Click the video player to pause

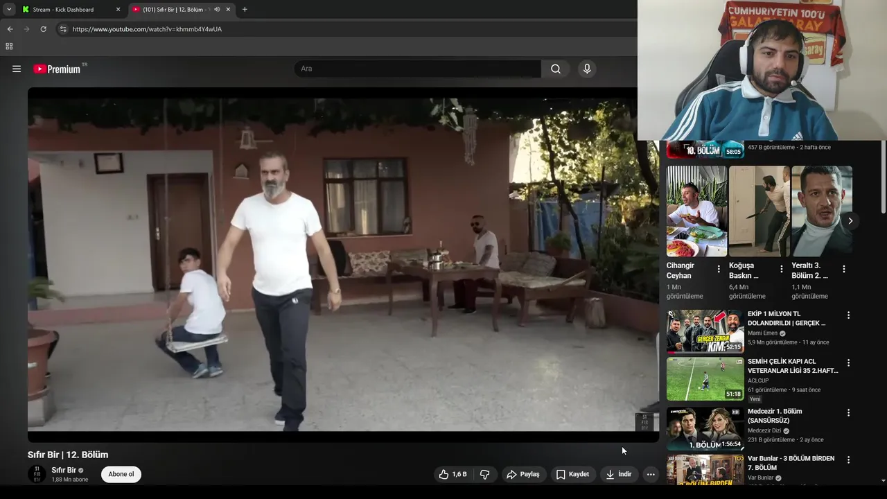pos(343,264)
